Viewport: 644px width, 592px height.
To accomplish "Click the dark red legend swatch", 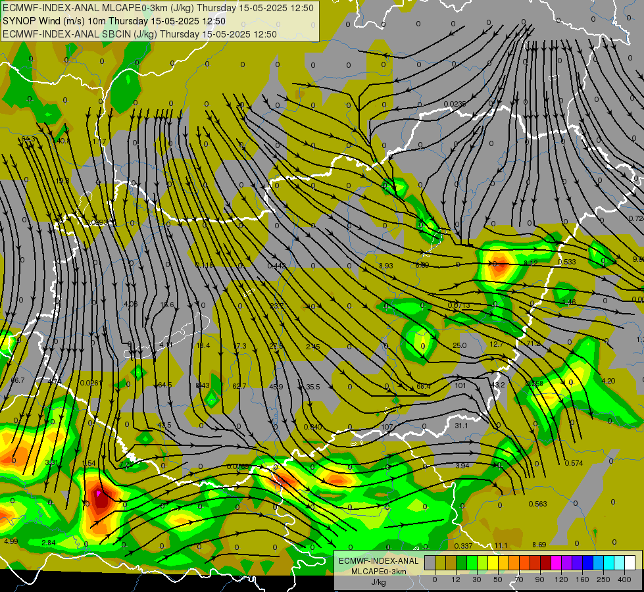I will click(x=545, y=562).
